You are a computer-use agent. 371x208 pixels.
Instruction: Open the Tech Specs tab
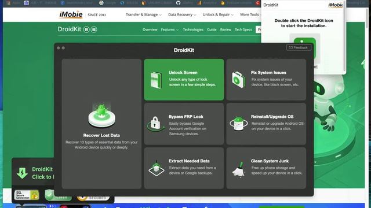243,29
